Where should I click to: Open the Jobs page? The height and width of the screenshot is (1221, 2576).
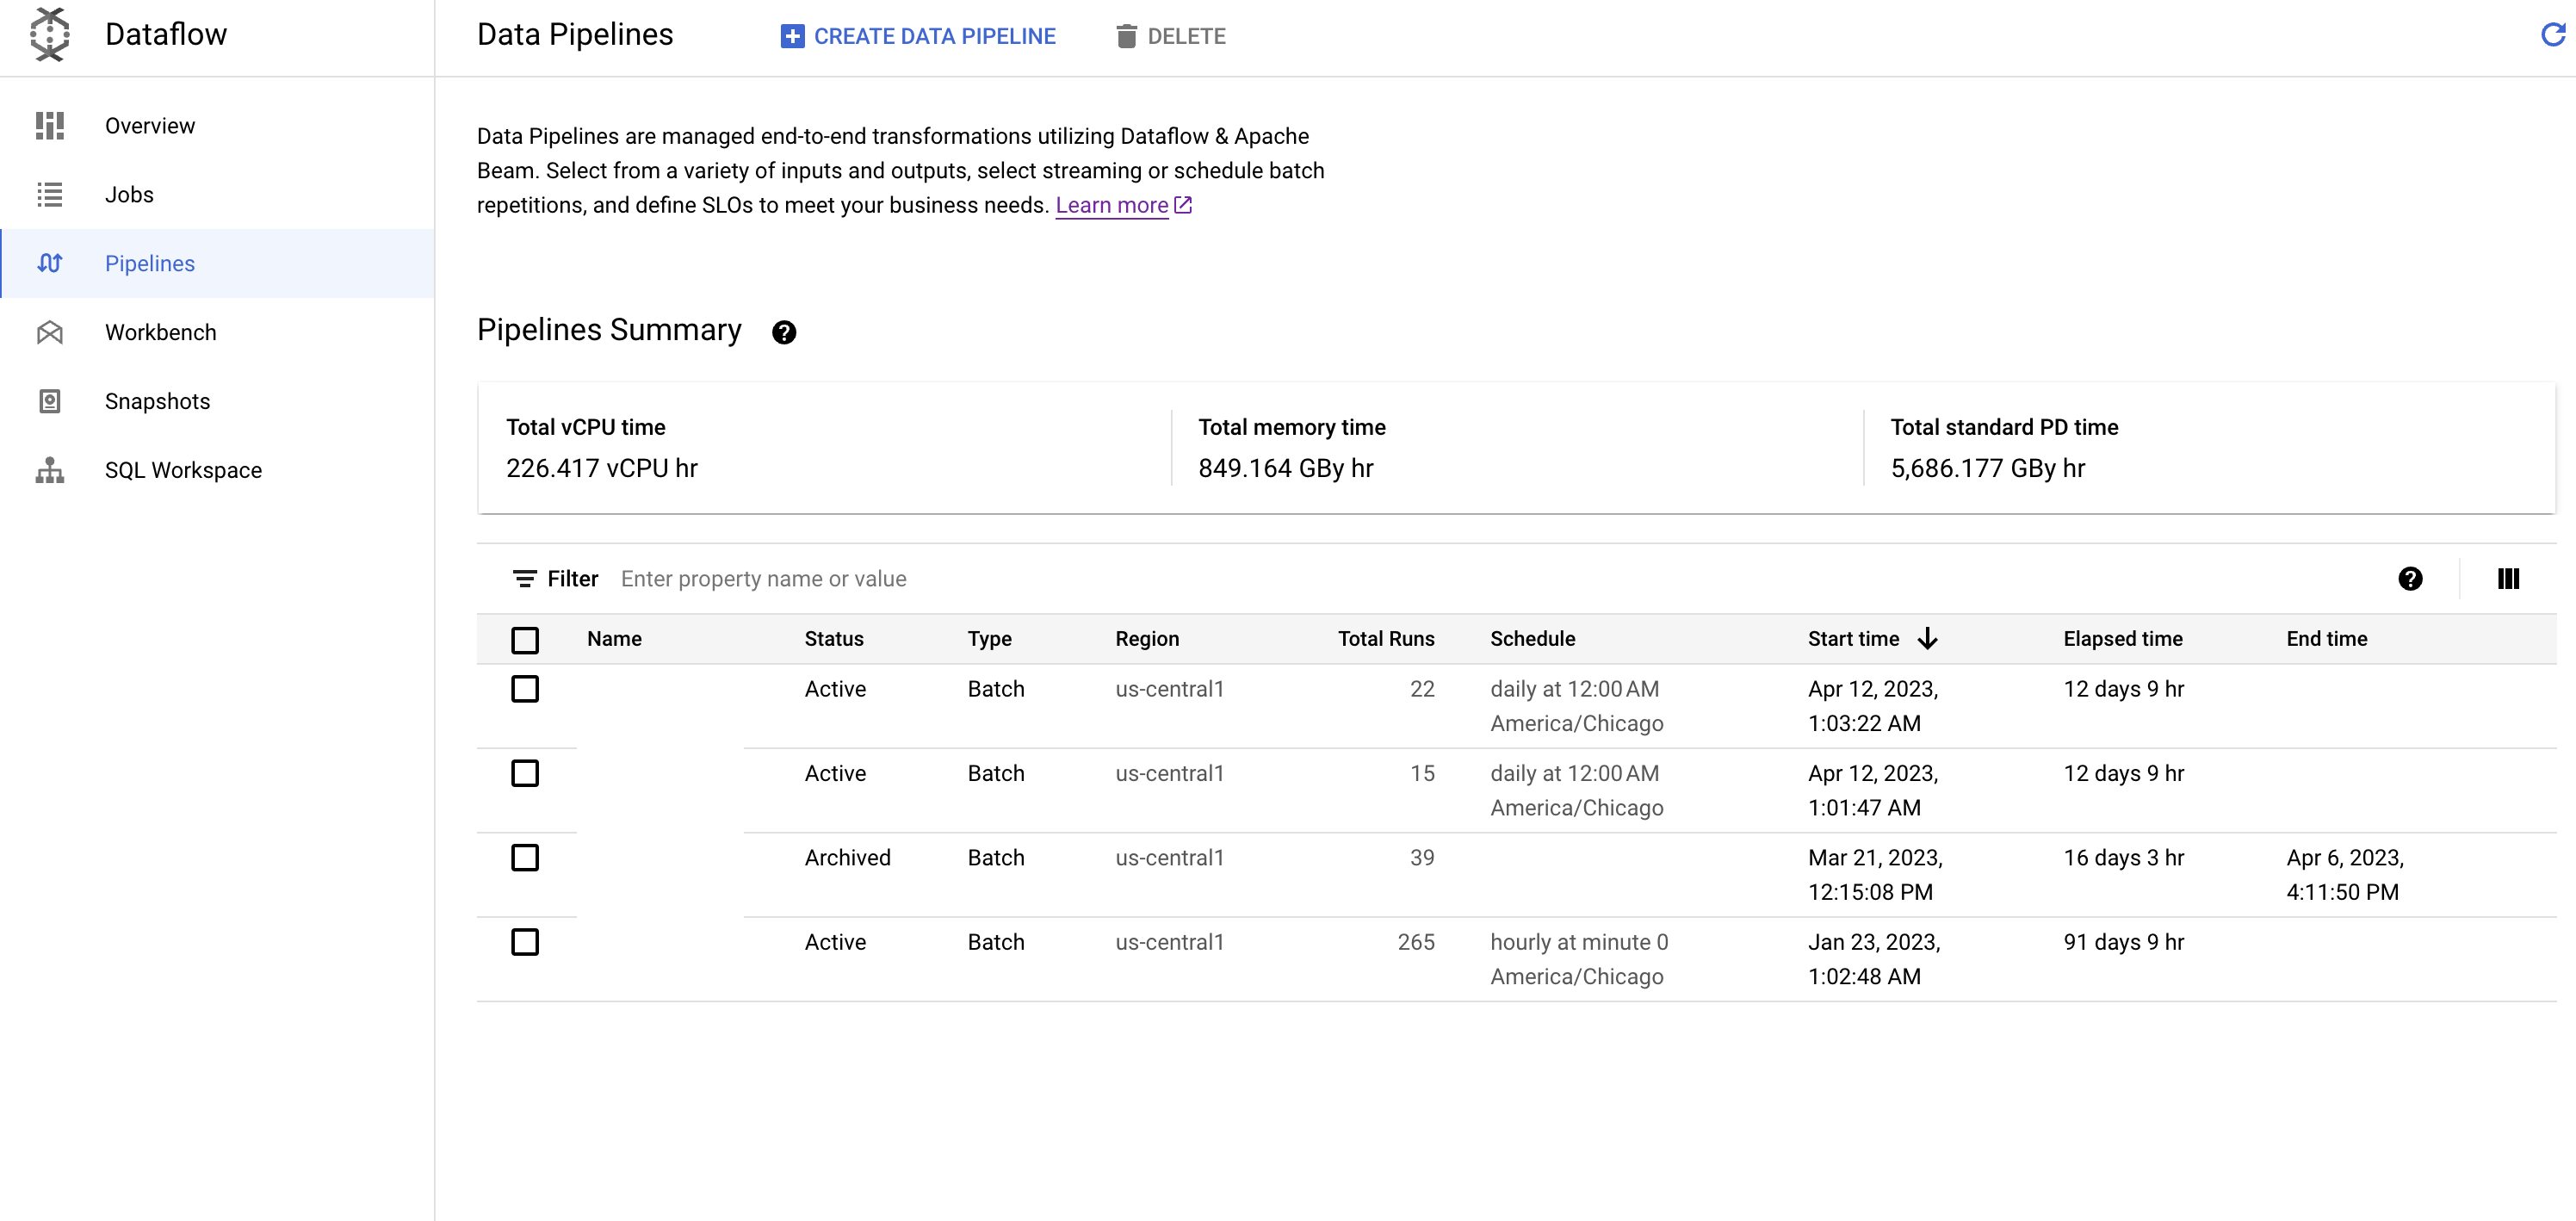[x=217, y=195]
